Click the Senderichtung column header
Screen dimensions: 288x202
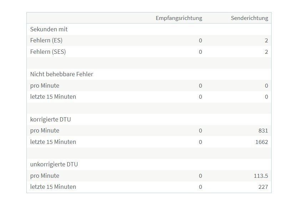(249, 18)
